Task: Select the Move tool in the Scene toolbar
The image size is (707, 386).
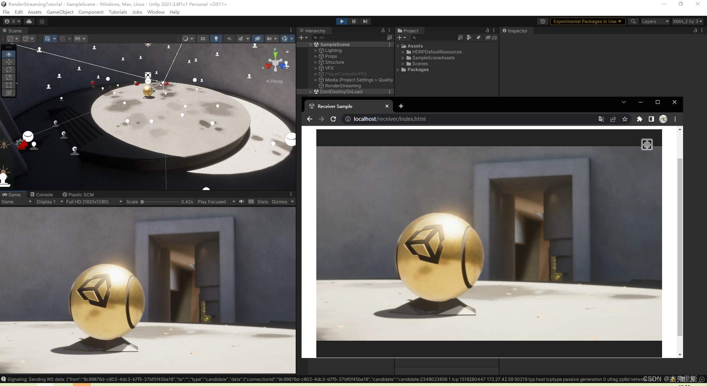Action: pyautogui.click(x=9, y=62)
